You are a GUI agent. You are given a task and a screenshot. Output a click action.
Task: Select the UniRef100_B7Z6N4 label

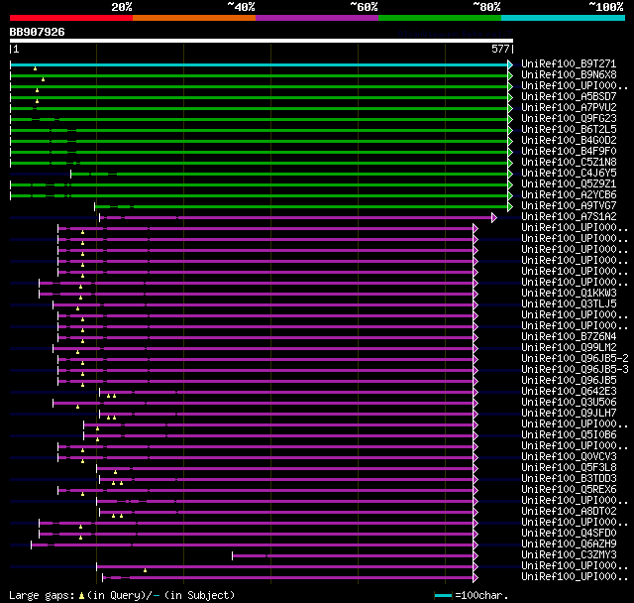pyautogui.click(x=569, y=337)
